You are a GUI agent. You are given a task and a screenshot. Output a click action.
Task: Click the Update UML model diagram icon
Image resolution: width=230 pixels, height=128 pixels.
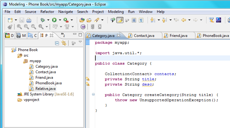tap(211, 20)
